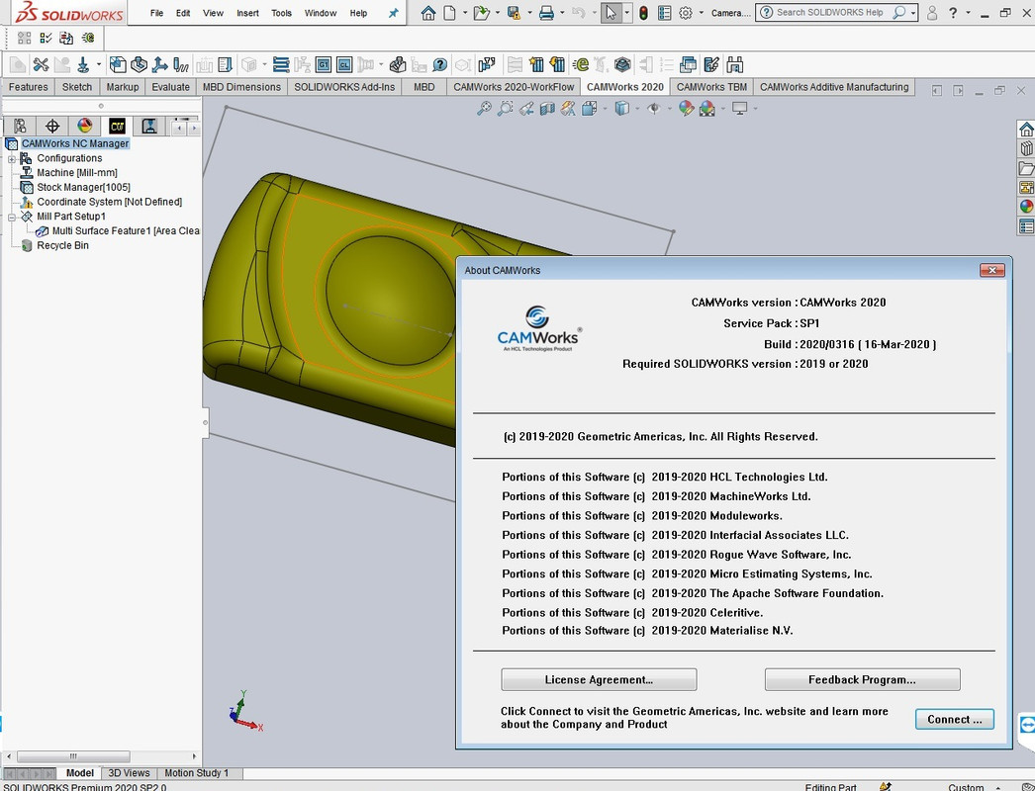Click the binoculars icon in the CAMWorks toolbar

point(734,64)
